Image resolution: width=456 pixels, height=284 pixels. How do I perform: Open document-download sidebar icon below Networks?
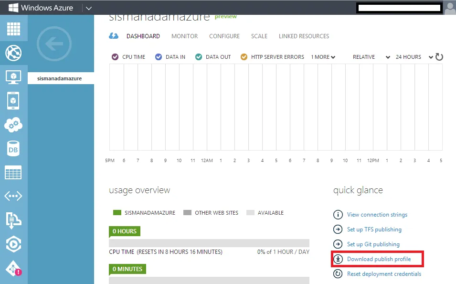(13, 220)
